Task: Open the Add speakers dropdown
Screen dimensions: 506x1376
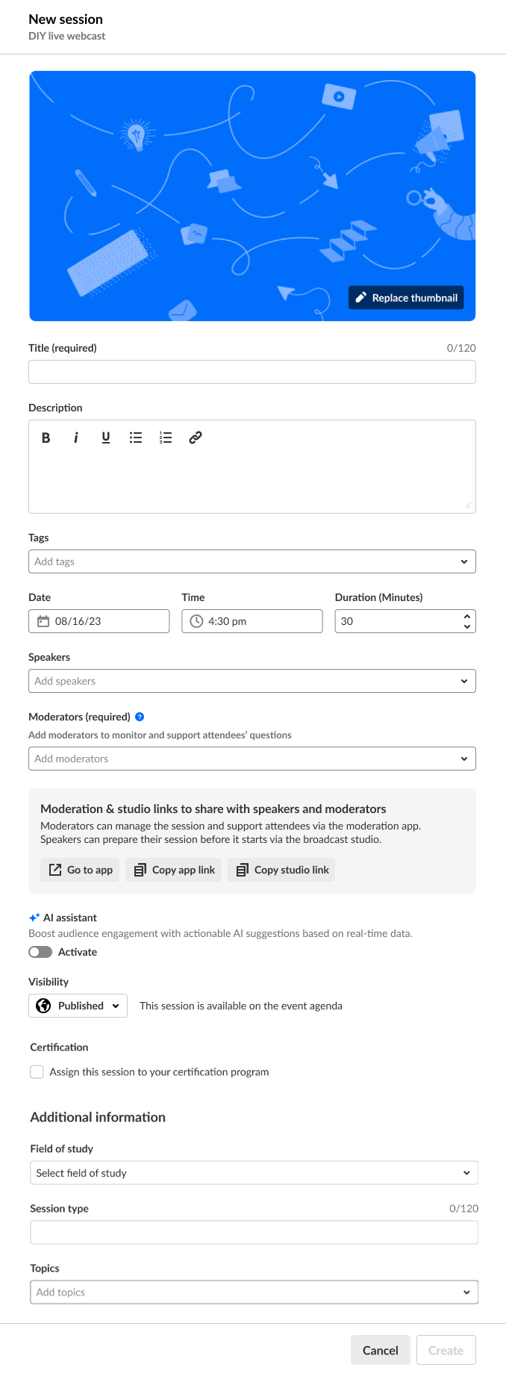Action: pos(463,681)
